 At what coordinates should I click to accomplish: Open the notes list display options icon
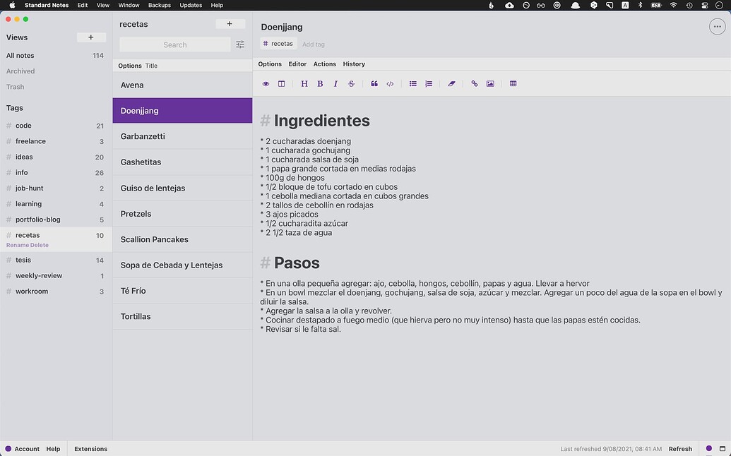click(240, 44)
